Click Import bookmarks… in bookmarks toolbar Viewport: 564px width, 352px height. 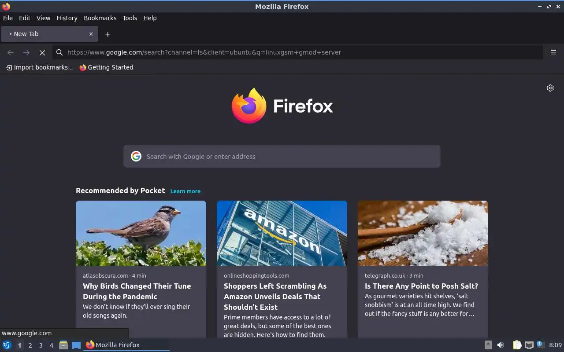tap(40, 67)
